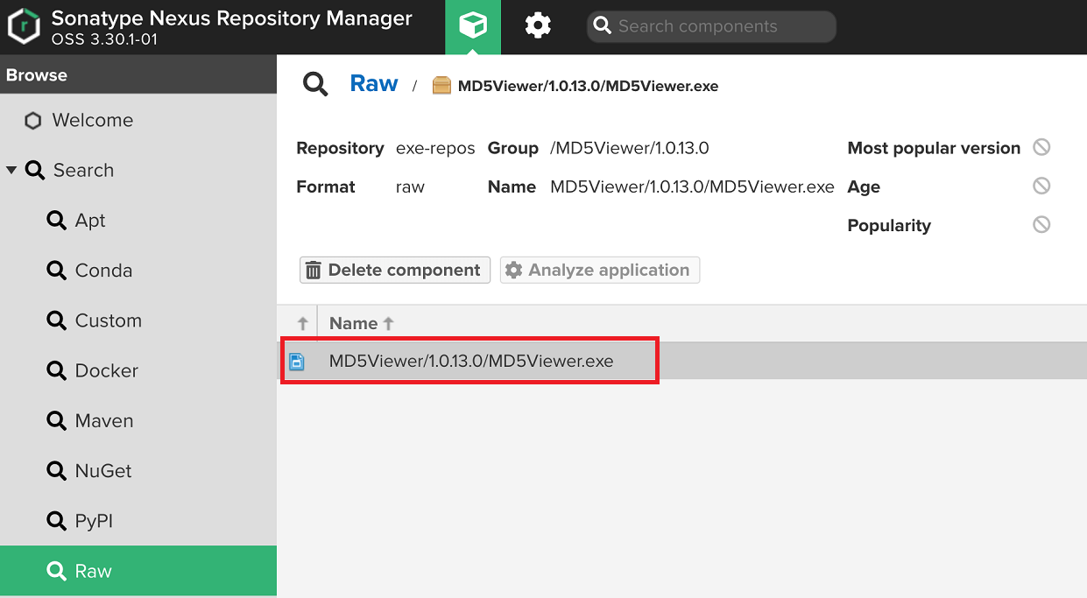Click the hexagon icon beside Welcome

click(x=33, y=121)
